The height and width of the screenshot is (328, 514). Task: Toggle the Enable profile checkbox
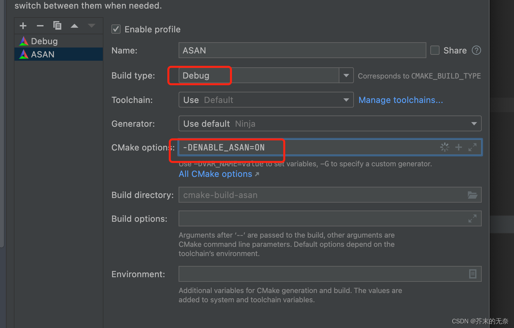tap(116, 29)
